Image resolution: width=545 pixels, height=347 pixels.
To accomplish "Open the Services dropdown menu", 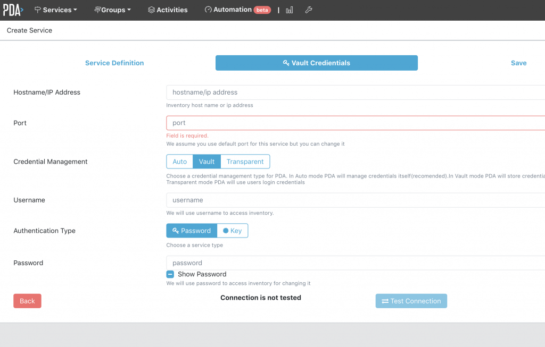I will (x=55, y=10).
